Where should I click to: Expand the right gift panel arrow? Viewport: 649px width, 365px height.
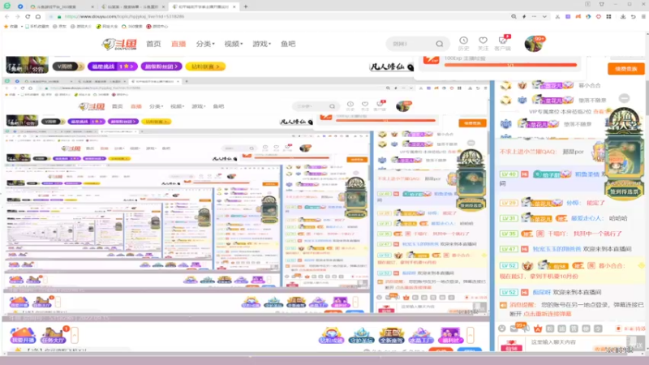471,335
